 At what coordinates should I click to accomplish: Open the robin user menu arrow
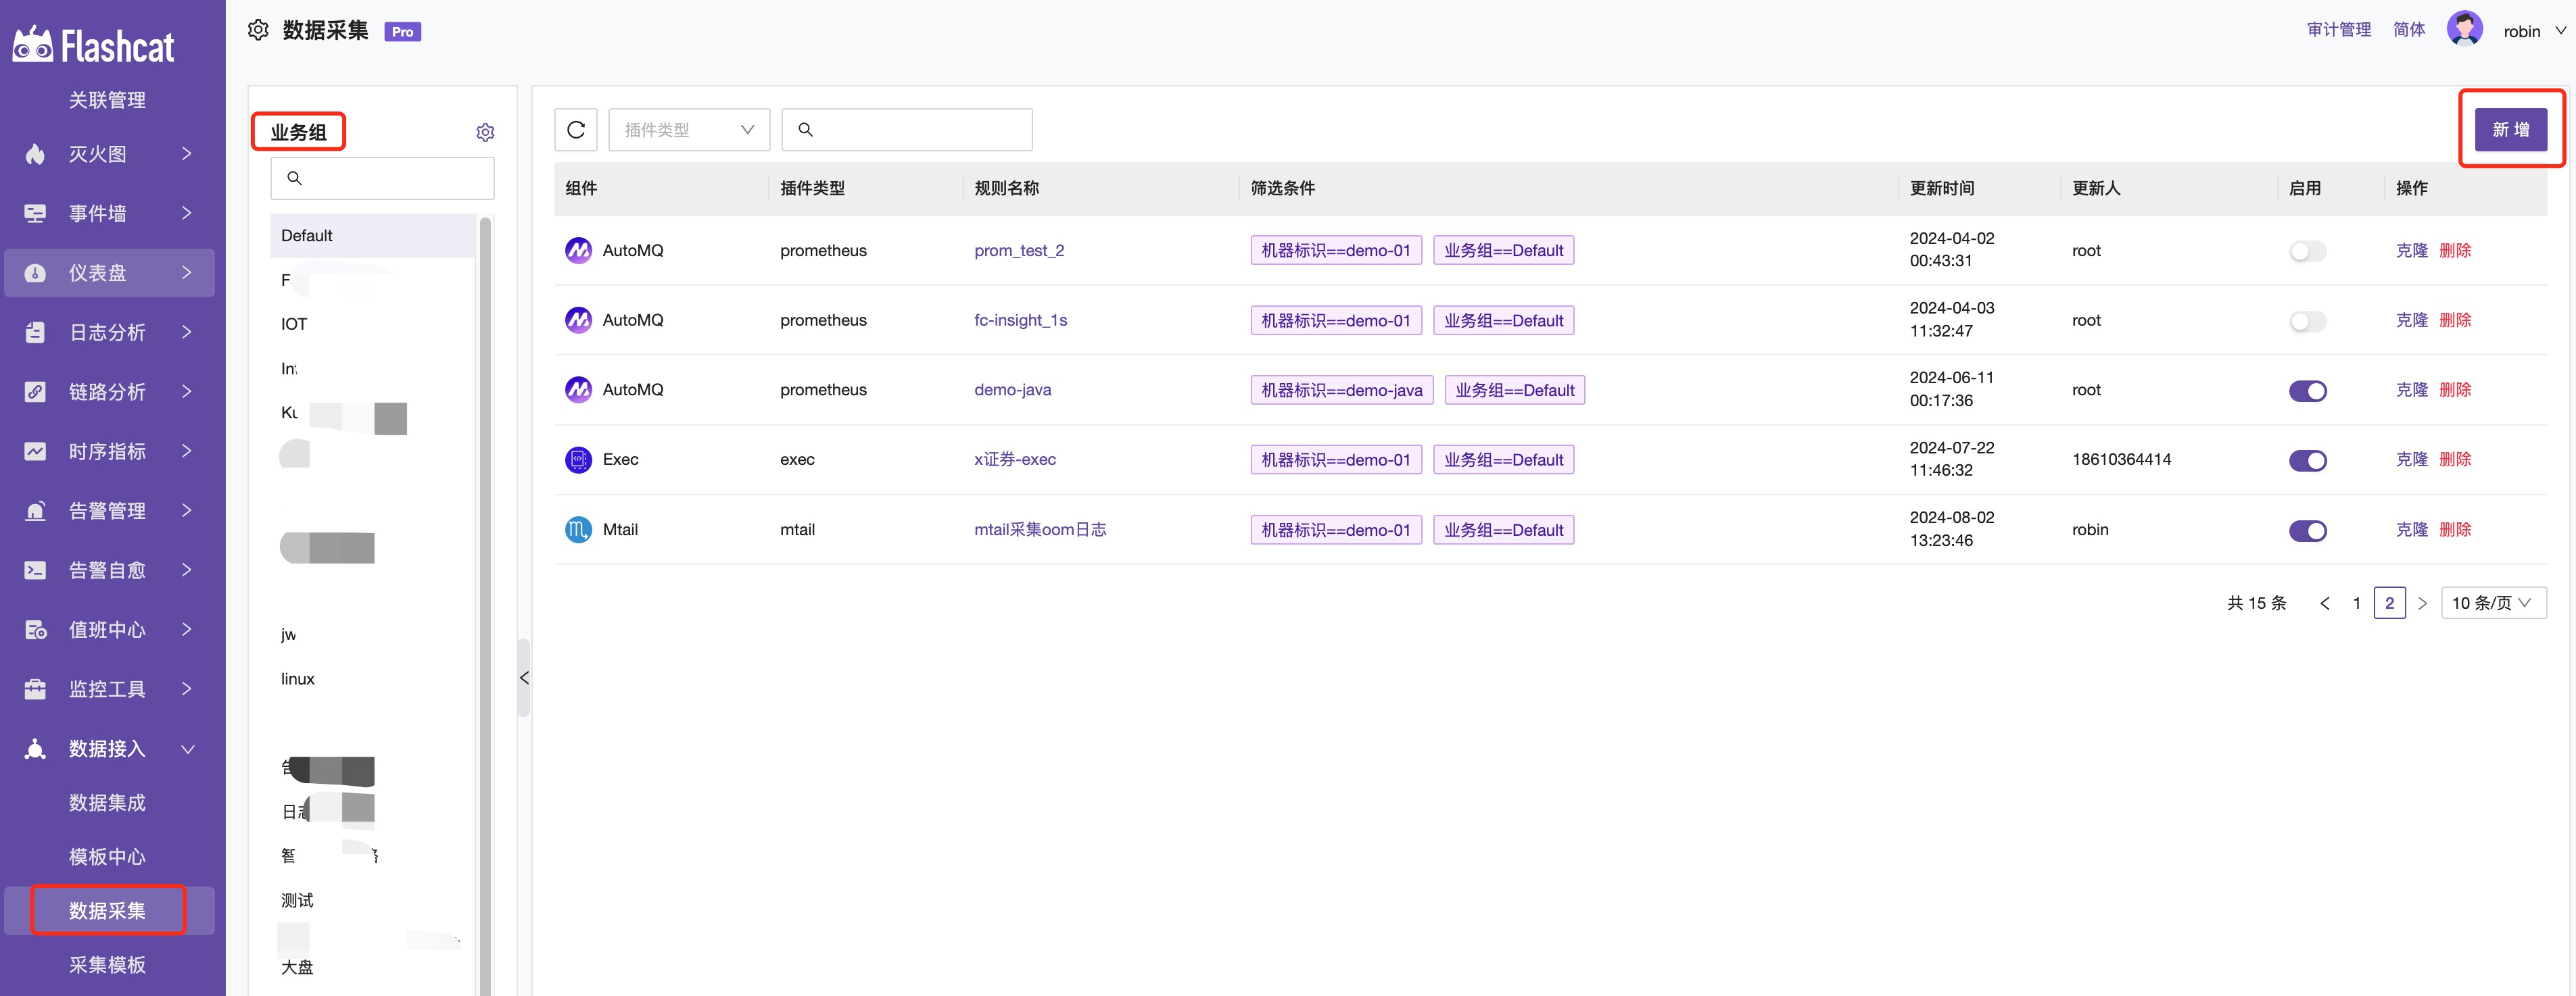point(2560,31)
